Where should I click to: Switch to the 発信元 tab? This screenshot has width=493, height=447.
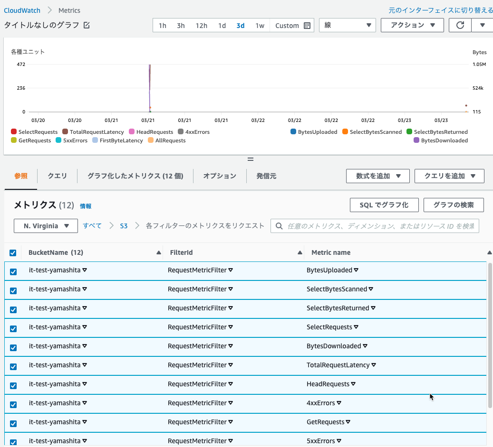click(266, 176)
